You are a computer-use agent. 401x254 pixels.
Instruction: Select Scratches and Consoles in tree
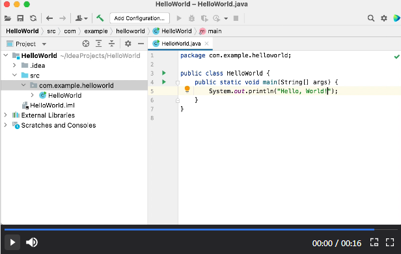click(54, 125)
